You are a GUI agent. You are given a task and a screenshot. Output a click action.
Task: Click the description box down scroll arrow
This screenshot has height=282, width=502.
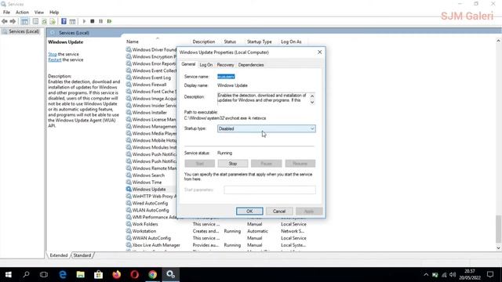point(312,103)
